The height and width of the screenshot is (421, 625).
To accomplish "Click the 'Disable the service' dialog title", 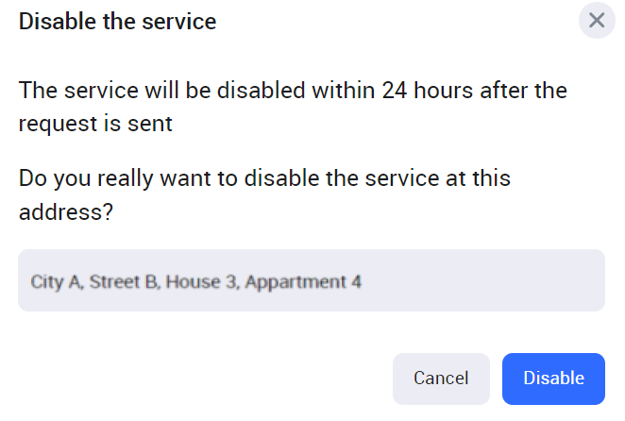I will (x=118, y=21).
